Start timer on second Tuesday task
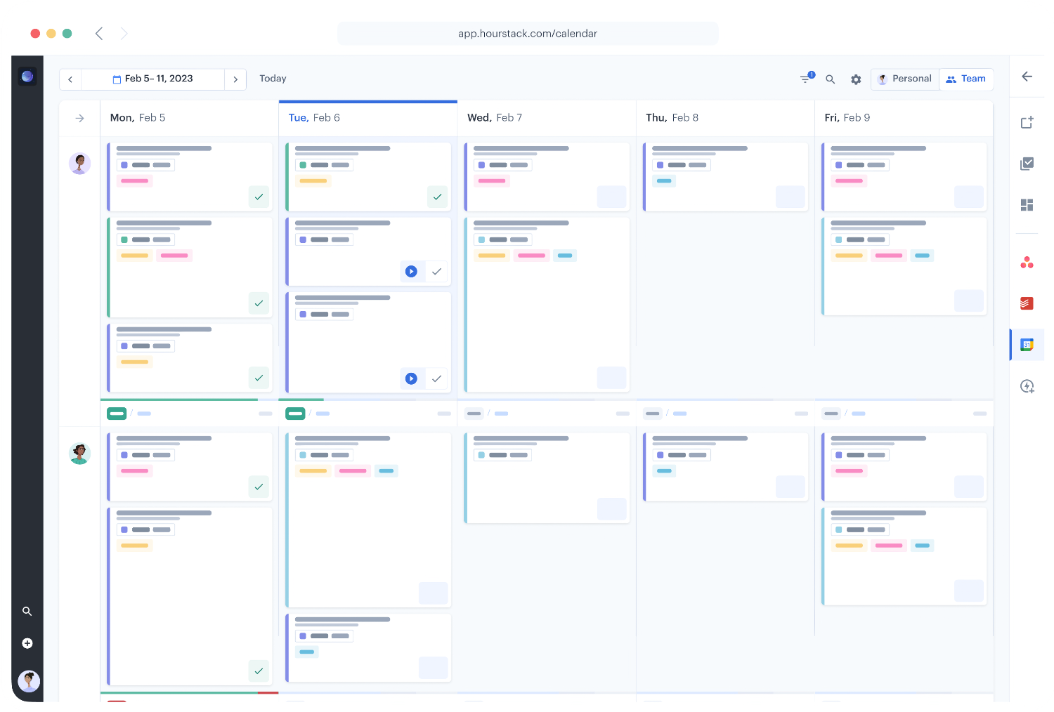The width and height of the screenshot is (1054, 712). [x=412, y=272]
